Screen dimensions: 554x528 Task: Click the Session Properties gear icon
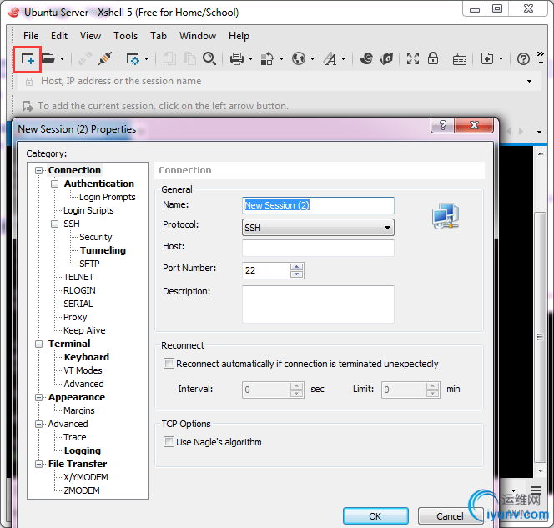tap(133, 58)
